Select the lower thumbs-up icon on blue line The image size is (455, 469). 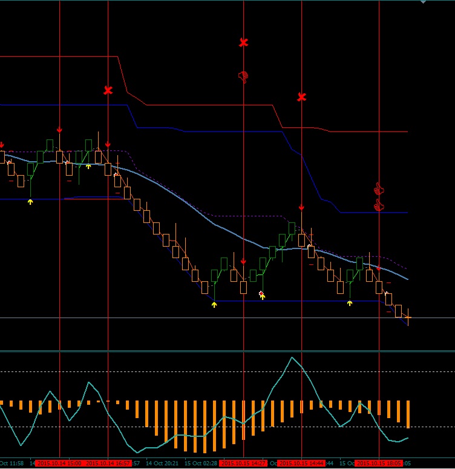(379, 206)
